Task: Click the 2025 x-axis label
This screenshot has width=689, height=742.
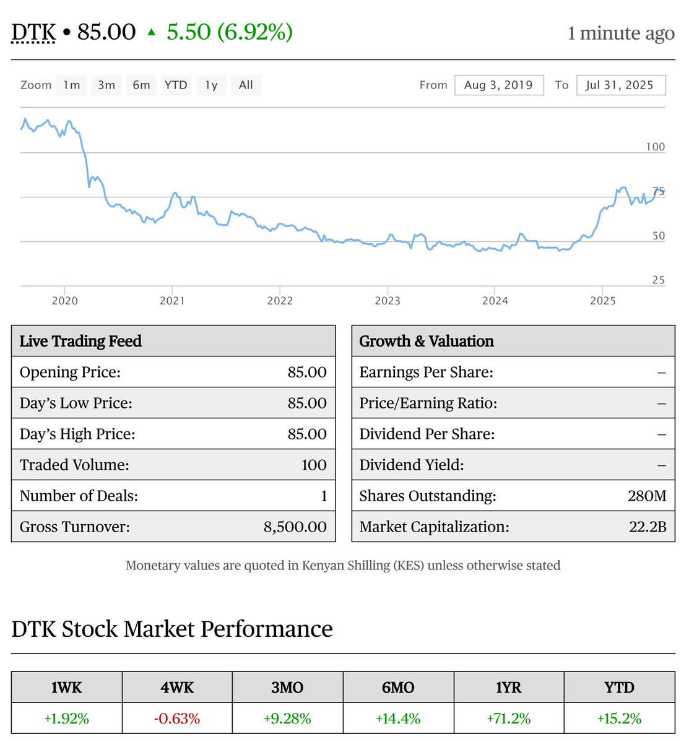Action: (x=603, y=301)
